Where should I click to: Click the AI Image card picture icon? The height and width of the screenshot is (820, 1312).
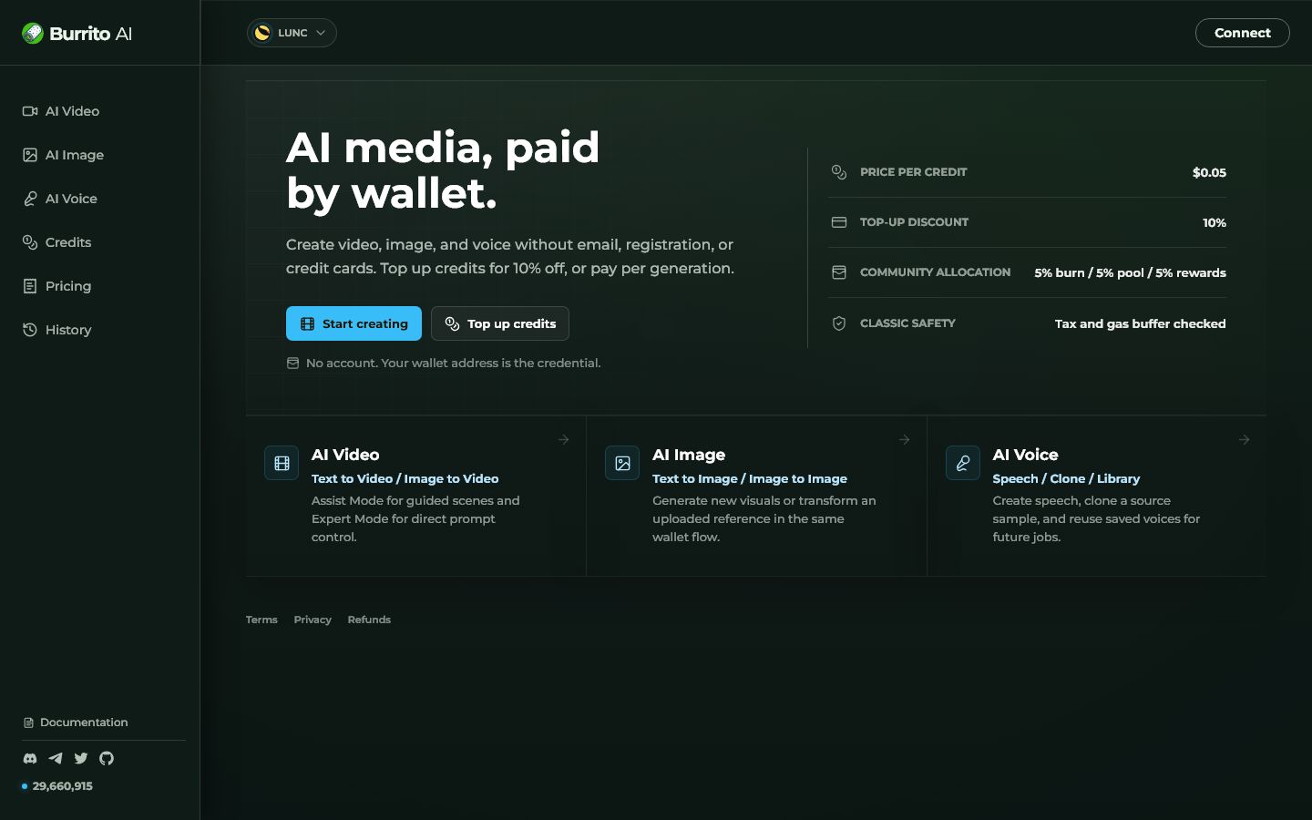[x=622, y=463]
